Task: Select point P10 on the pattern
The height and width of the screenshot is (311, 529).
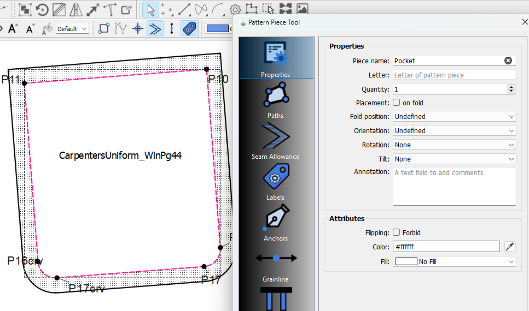Action: pos(206,69)
